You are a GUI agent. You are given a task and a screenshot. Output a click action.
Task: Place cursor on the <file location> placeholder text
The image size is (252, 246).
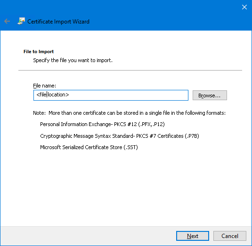53,95
